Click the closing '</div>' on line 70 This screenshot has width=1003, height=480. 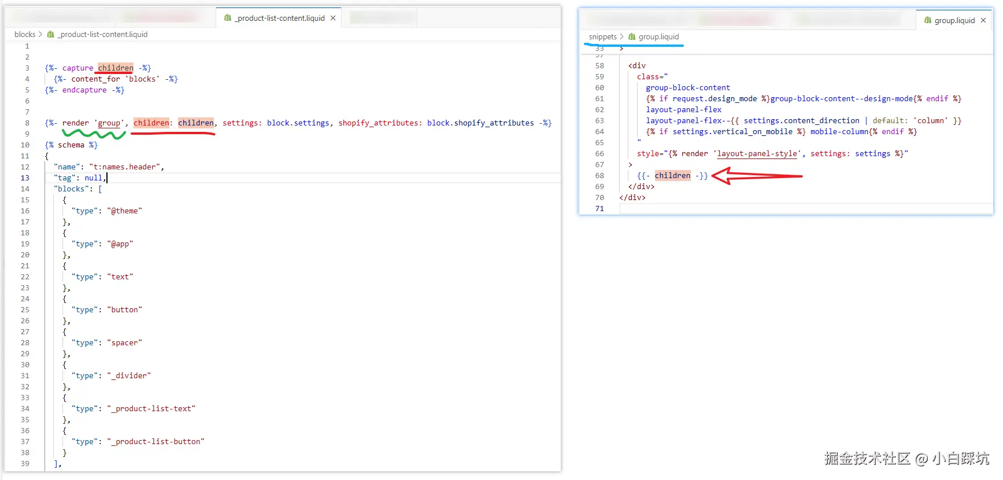click(632, 197)
